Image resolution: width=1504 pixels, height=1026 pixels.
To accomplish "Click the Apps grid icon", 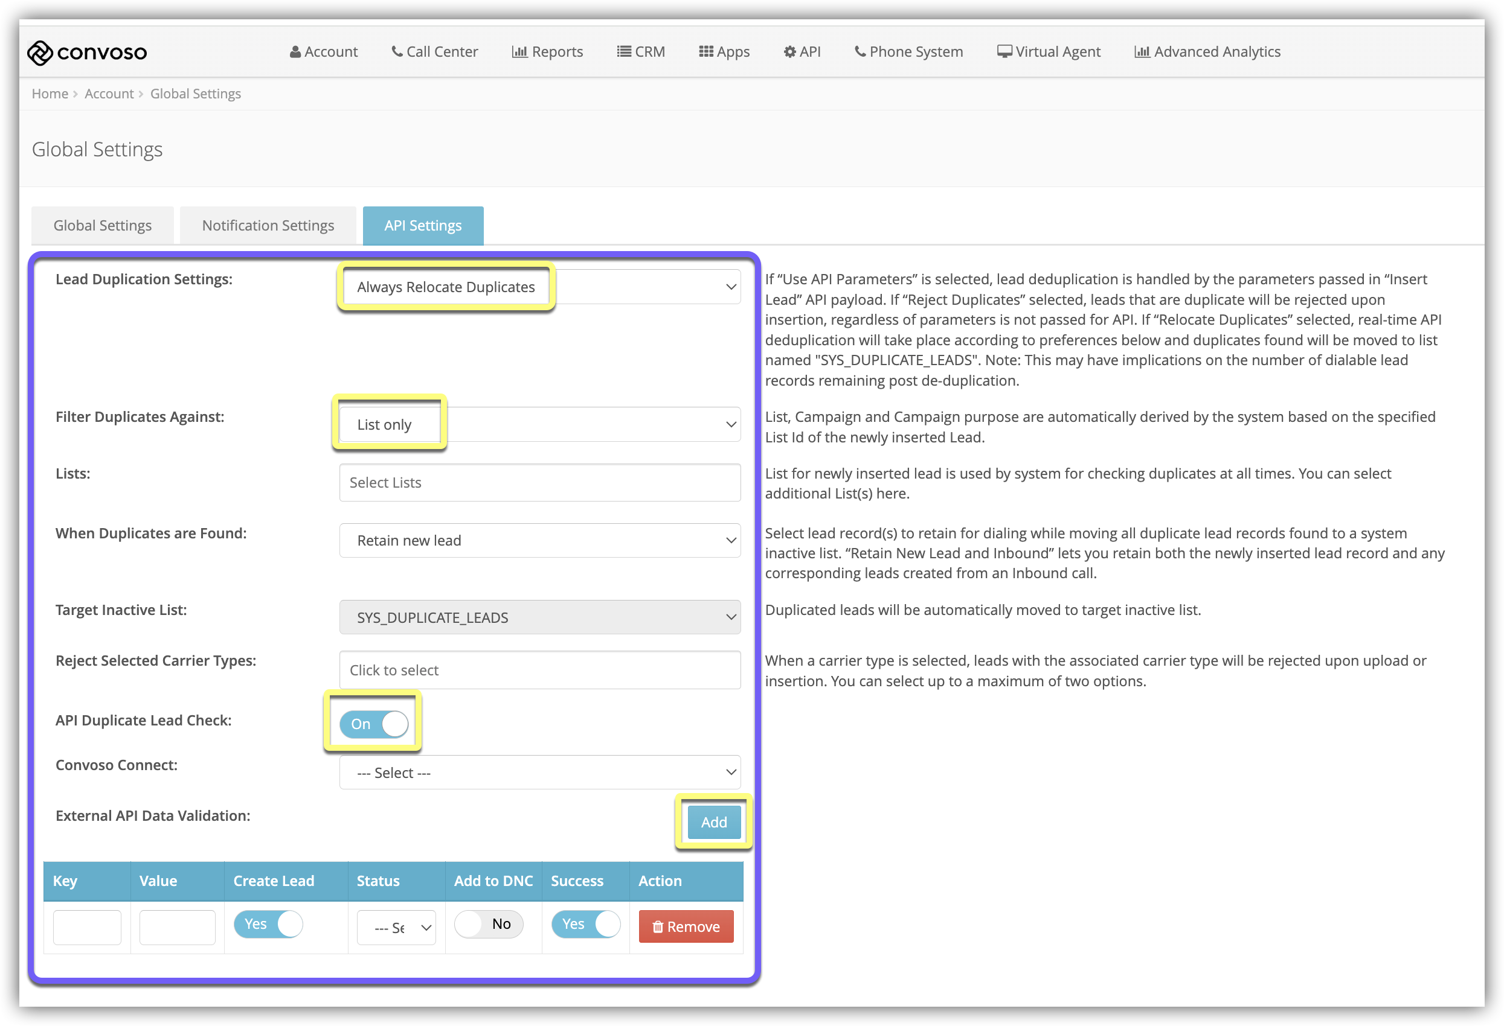I will pyautogui.click(x=705, y=52).
